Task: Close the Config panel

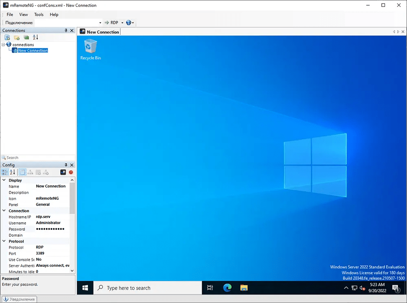Action: click(x=72, y=165)
